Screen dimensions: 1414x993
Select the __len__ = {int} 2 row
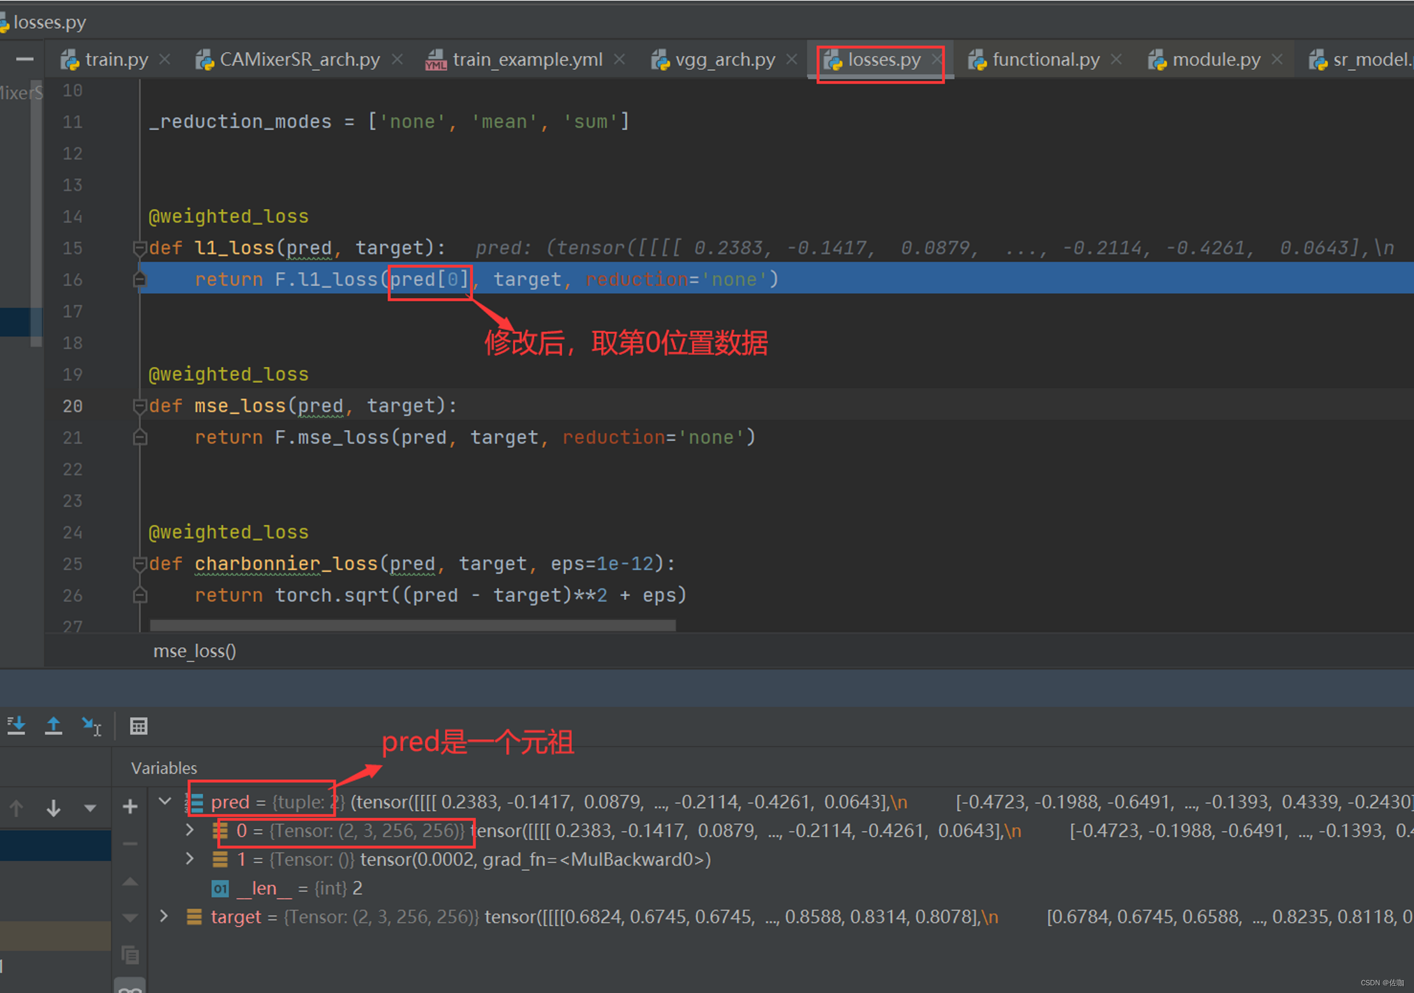[x=782, y=888]
